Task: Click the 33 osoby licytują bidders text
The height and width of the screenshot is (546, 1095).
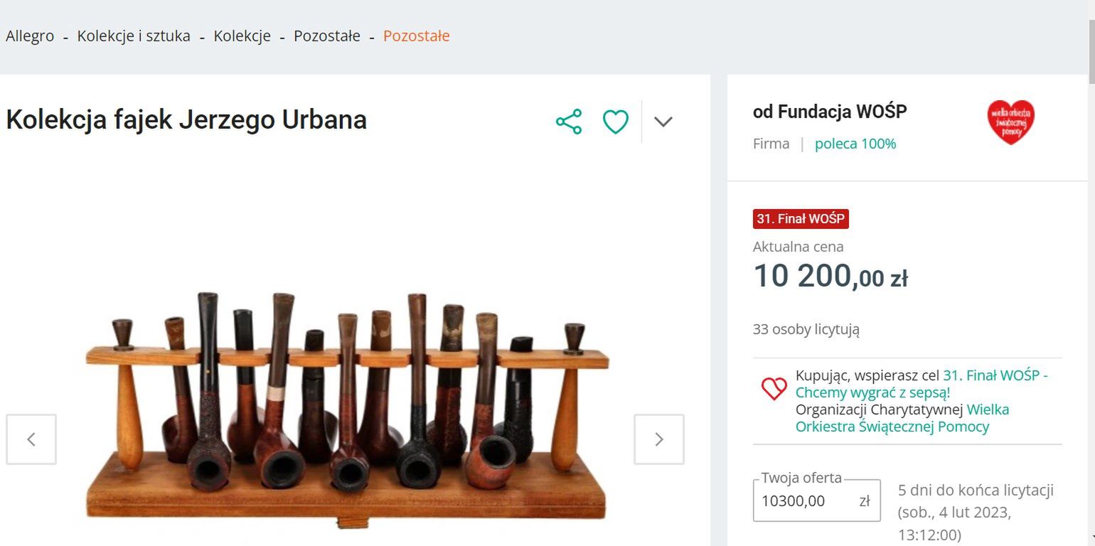Action: click(806, 329)
